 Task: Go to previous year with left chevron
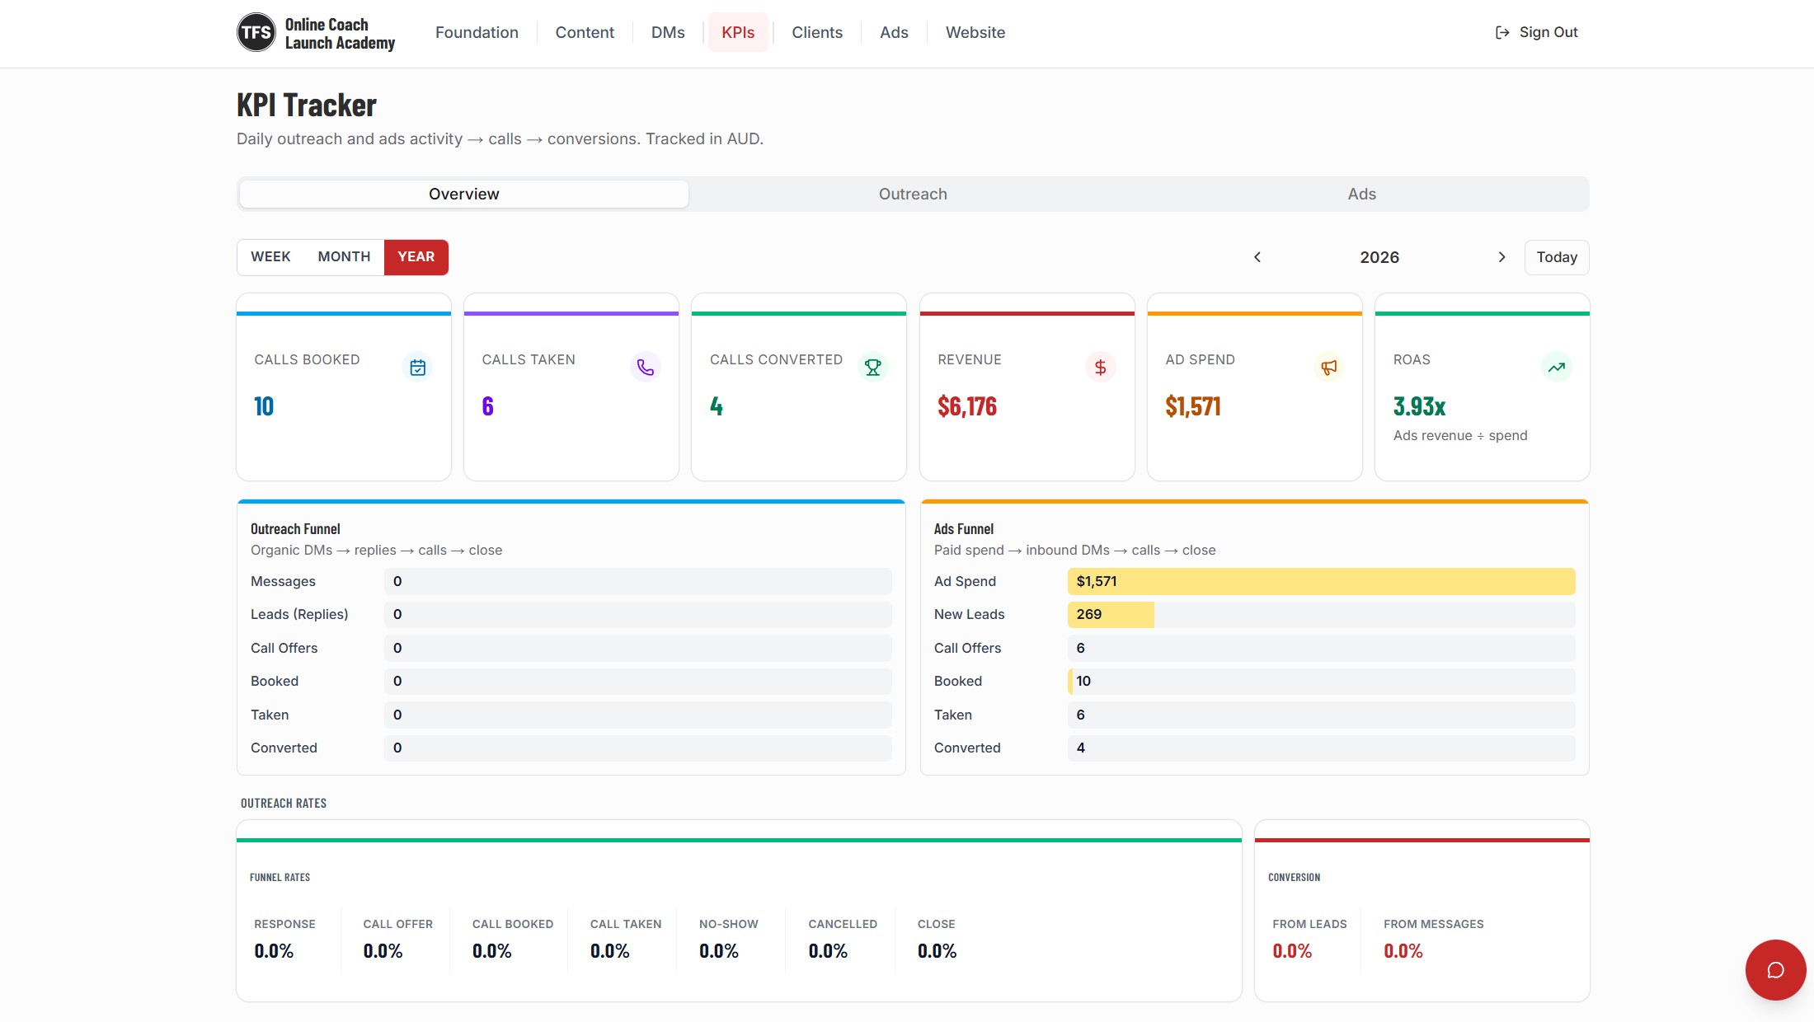click(1257, 257)
